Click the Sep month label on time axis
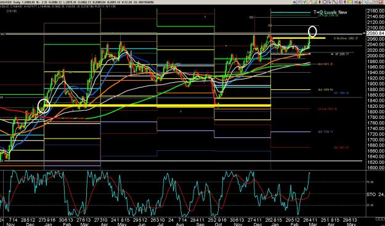The image size is (385, 226). point(200,224)
